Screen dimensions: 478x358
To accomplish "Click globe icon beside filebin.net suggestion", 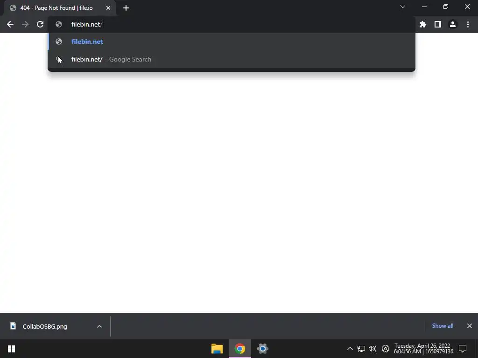I will (59, 41).
